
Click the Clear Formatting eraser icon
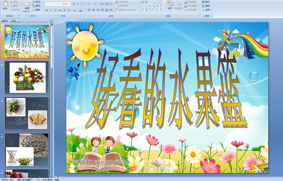click(83, 4)
